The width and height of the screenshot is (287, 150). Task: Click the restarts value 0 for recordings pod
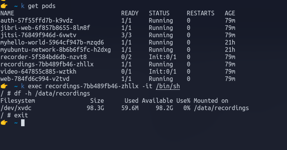[188, 64]
